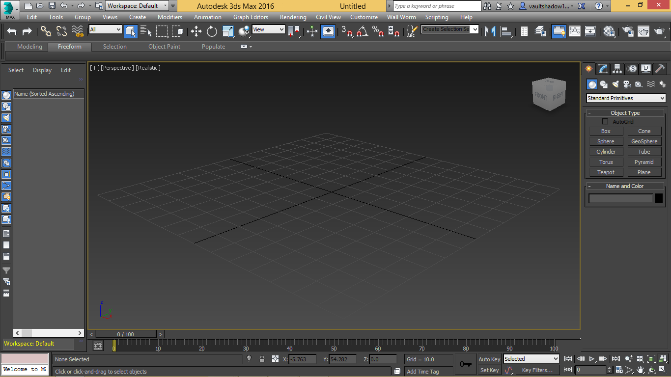Click the time slider showing 0 / 100
This screenshot has width=671, height=377.
(125, 334)
